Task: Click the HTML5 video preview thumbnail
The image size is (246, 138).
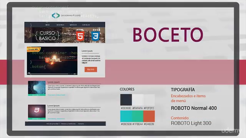Action: (x=52, y=61)
